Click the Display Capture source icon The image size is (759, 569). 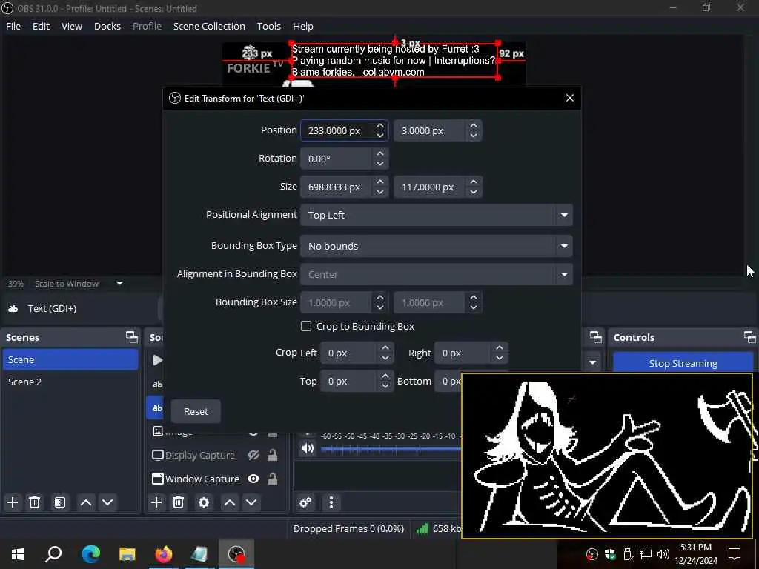click(x=158, y=455)
